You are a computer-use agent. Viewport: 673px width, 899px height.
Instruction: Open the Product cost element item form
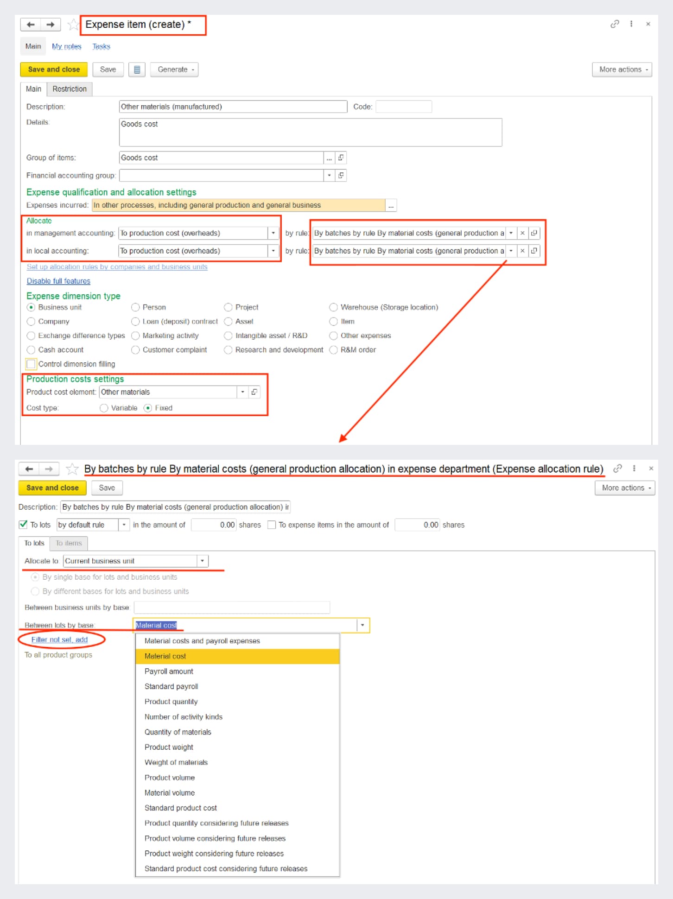point(254,392)
